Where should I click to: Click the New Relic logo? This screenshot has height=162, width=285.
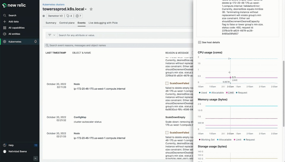15,5
